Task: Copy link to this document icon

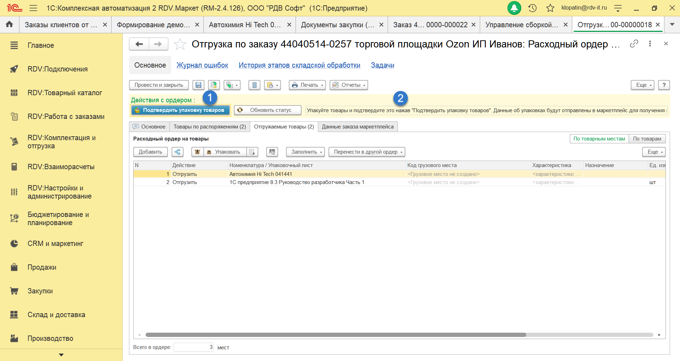Action: click(x=634, y=44)
